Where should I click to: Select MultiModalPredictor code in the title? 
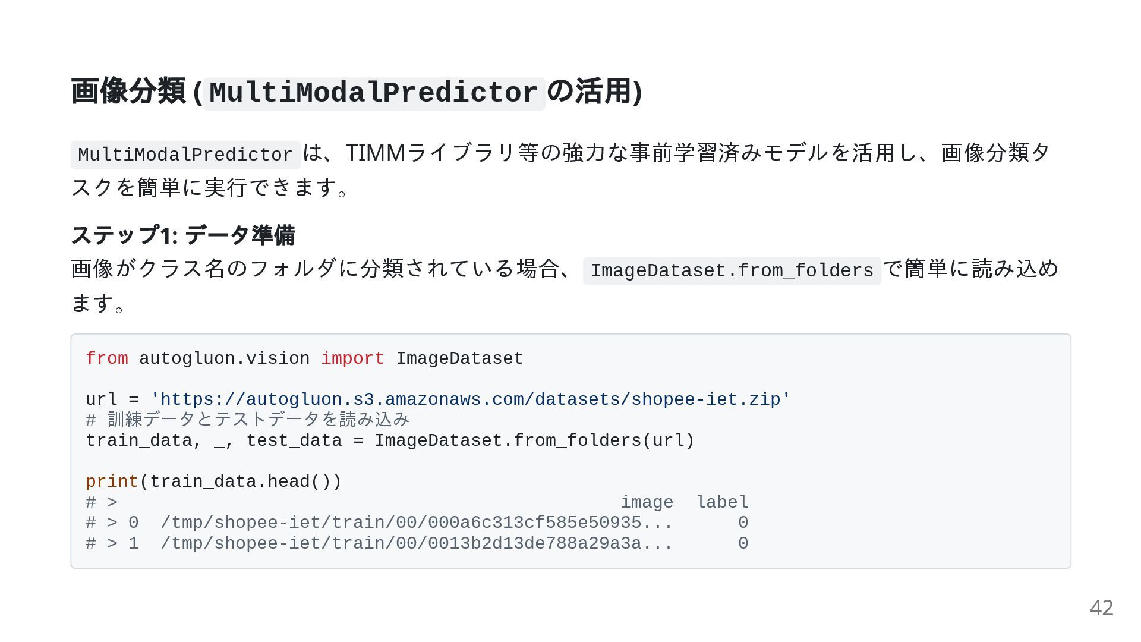pos(374,93)
